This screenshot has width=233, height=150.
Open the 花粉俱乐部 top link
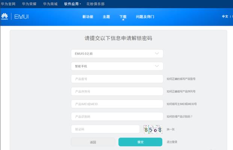click(95, 4)
